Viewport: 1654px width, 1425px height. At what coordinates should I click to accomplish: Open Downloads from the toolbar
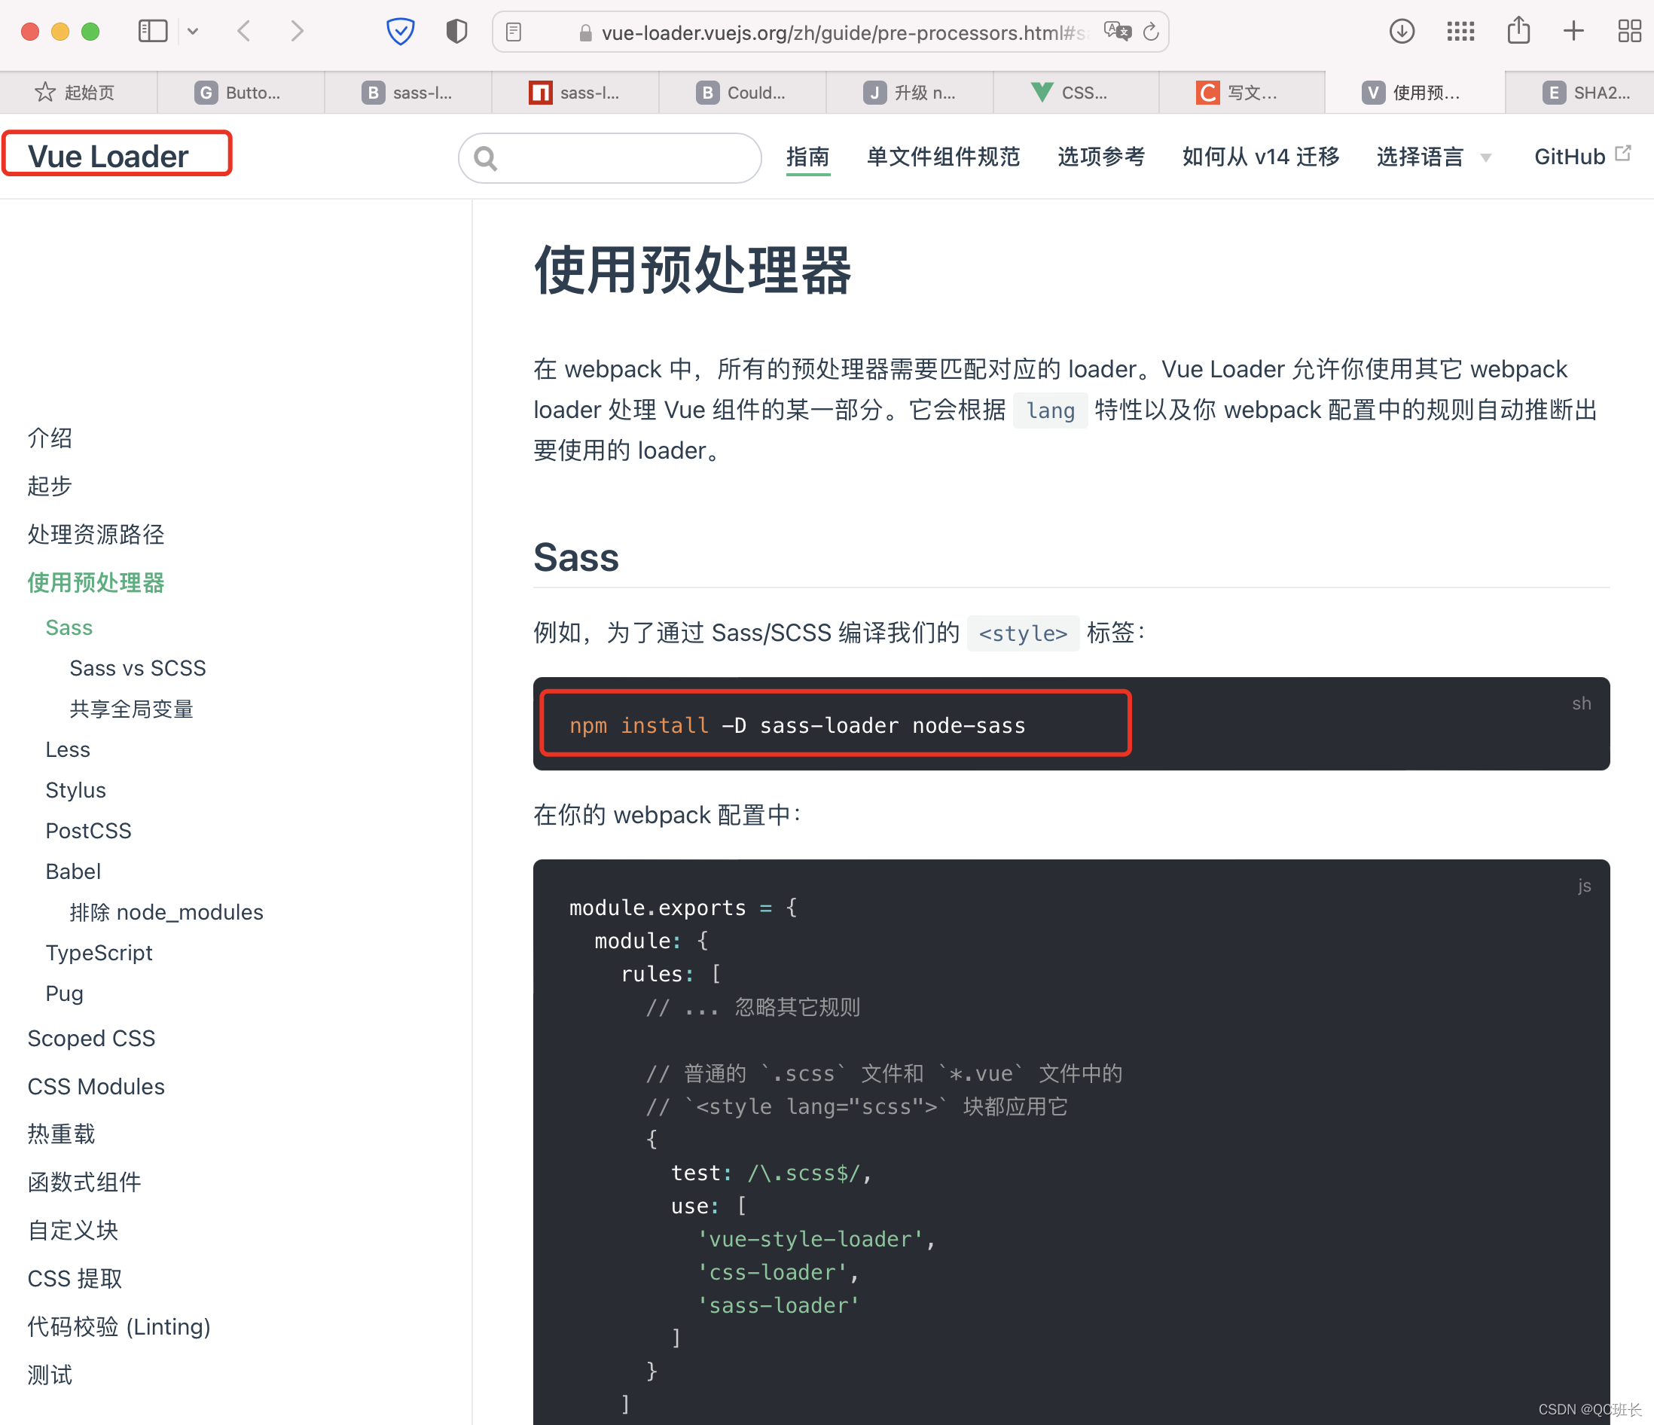click(1402, 31)
